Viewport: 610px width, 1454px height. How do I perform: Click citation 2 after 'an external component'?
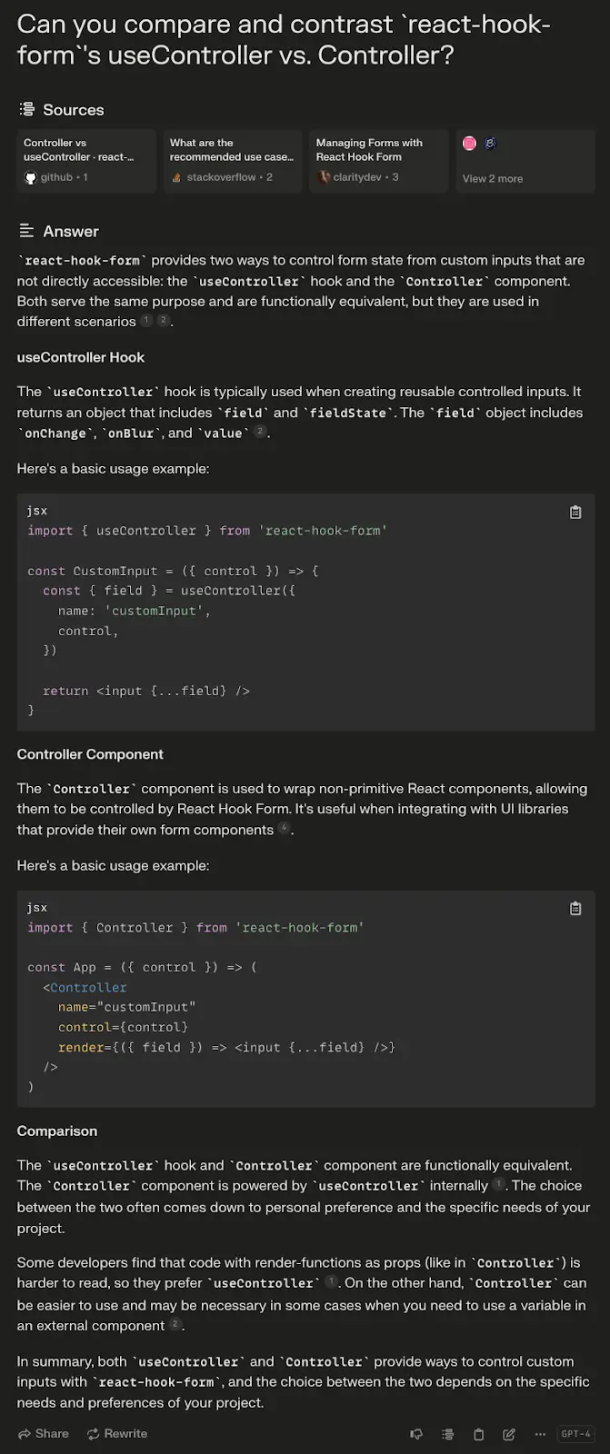point(175,1325)
